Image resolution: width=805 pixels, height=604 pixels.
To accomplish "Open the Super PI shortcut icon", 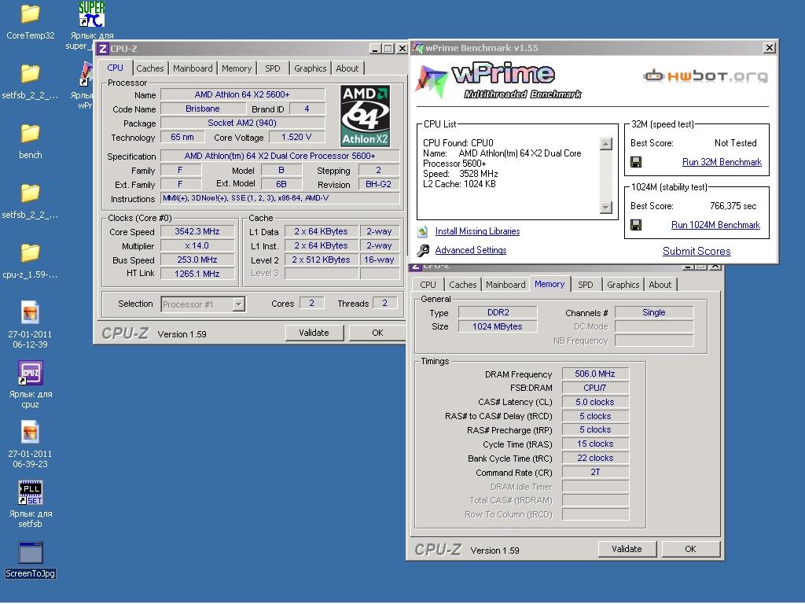I will (91, 14).
